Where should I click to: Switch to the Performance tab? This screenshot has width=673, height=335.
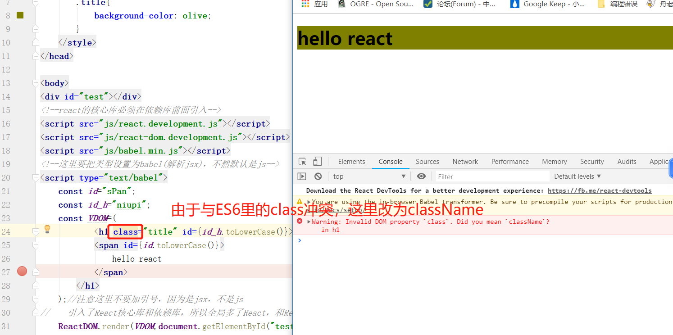tap(510, 162)
